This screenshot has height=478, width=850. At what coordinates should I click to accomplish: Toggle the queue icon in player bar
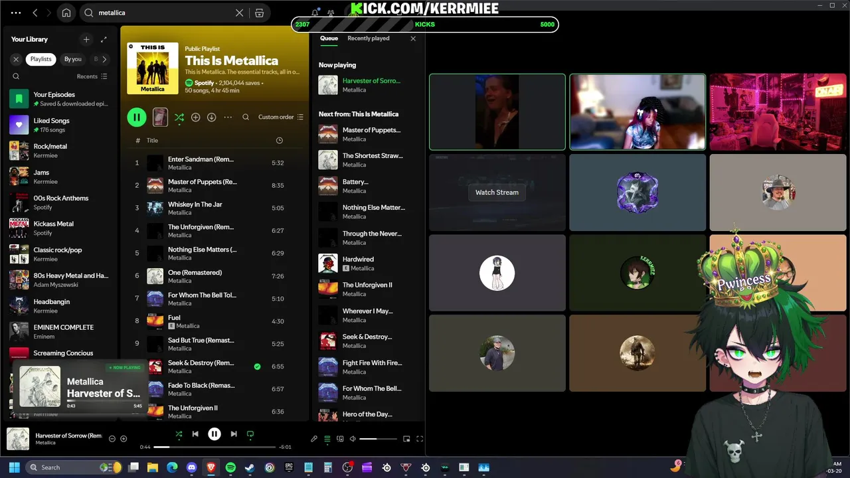(x=327, y=439)
